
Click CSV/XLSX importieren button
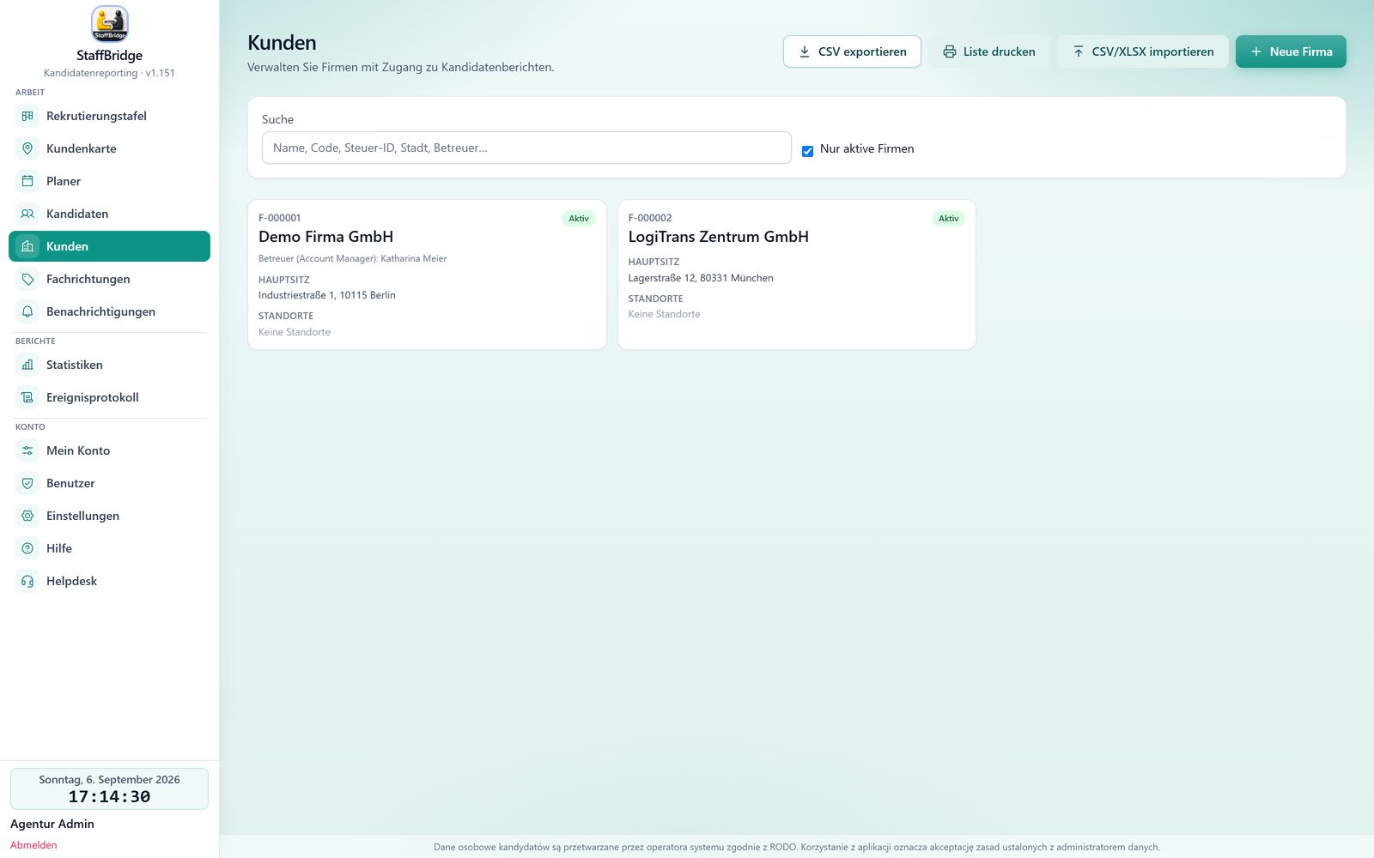1143,51
